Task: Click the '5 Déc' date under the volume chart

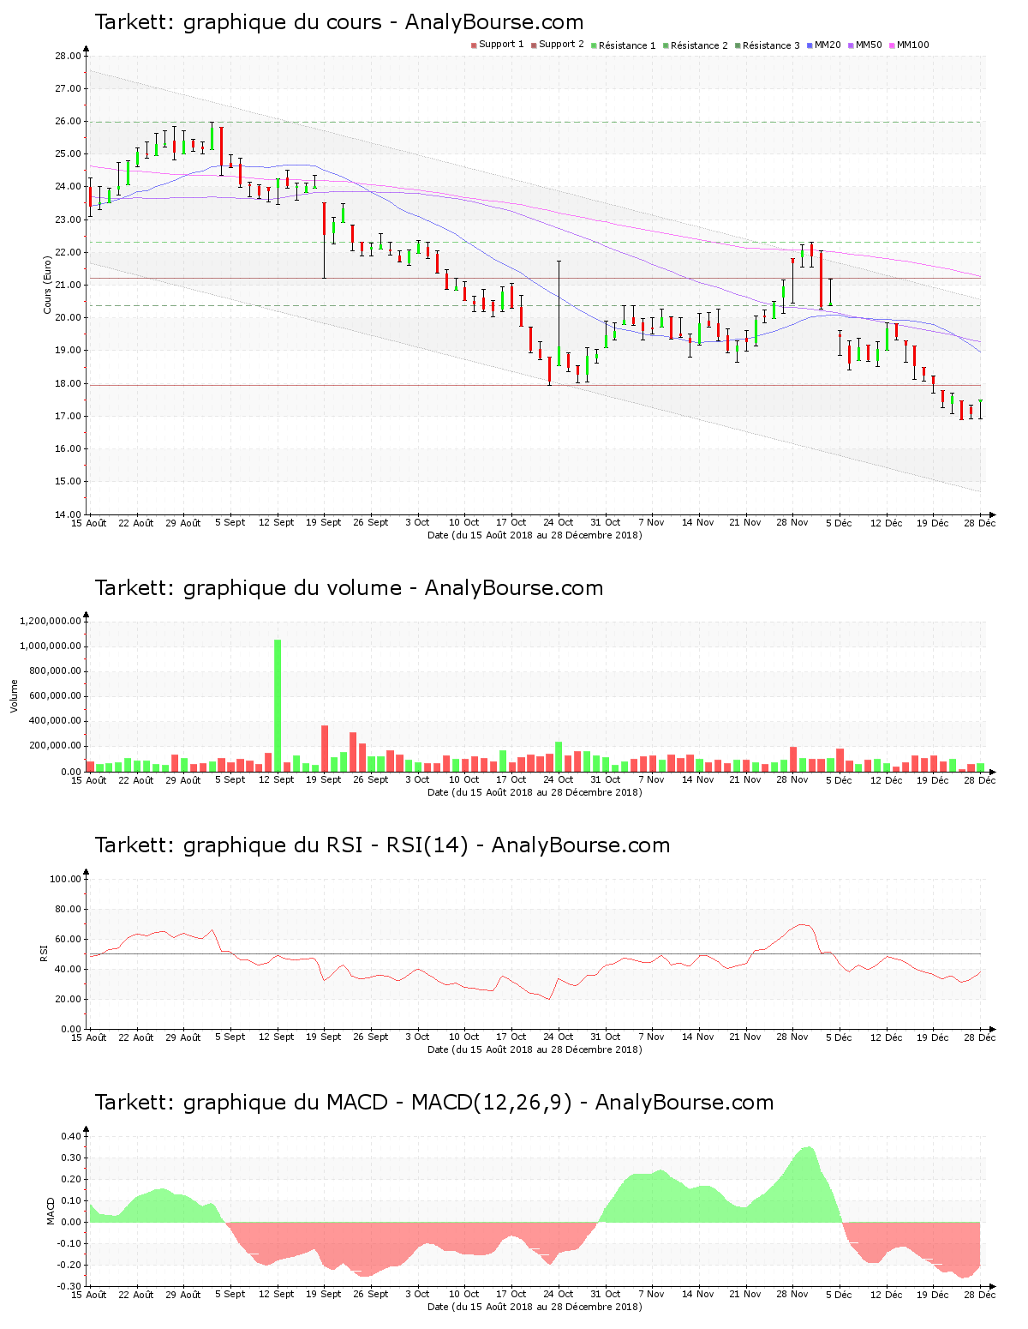Action: click(840, 779)
